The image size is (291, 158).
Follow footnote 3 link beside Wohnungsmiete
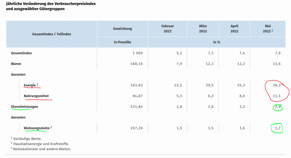point(51,127)
